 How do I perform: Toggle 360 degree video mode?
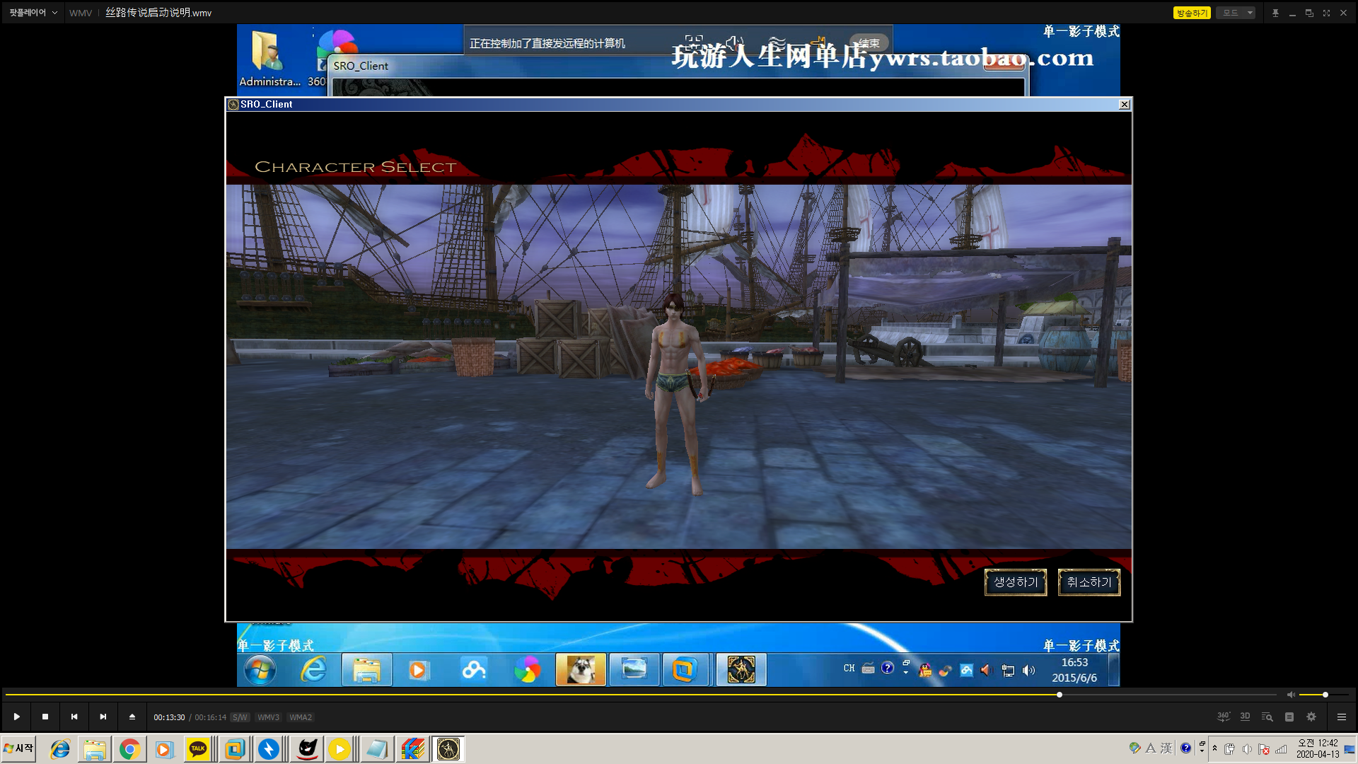(1223, 717)
